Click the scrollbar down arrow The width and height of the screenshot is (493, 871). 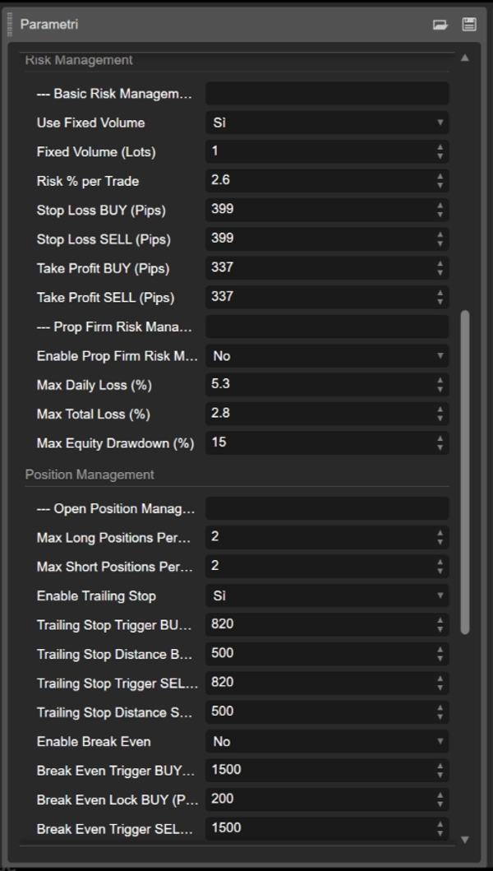pyautogui.click(x=467, y=838)
